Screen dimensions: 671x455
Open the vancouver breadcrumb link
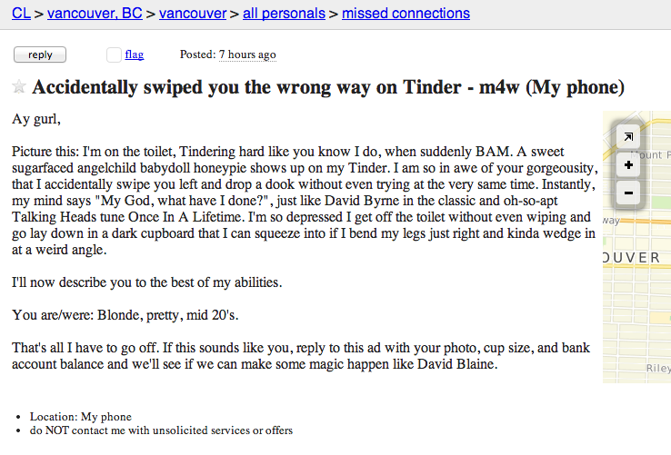(193, 14)
